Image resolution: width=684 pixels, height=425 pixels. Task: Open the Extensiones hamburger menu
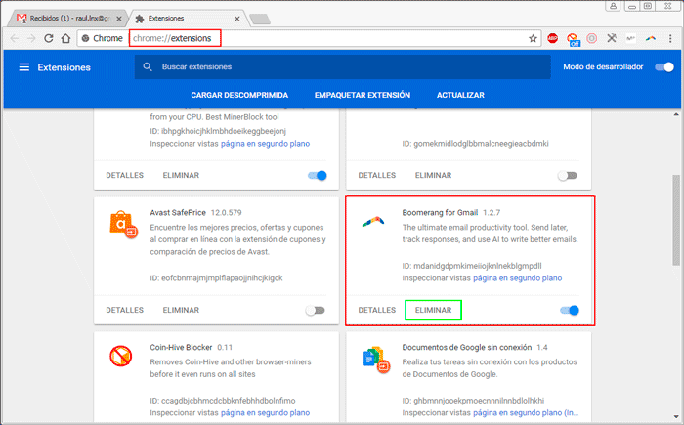[23, 67]
